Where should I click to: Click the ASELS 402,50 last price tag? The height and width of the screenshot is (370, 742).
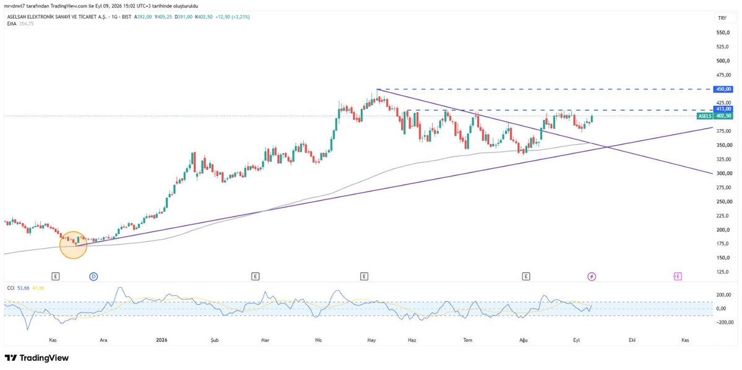(715, 116)
